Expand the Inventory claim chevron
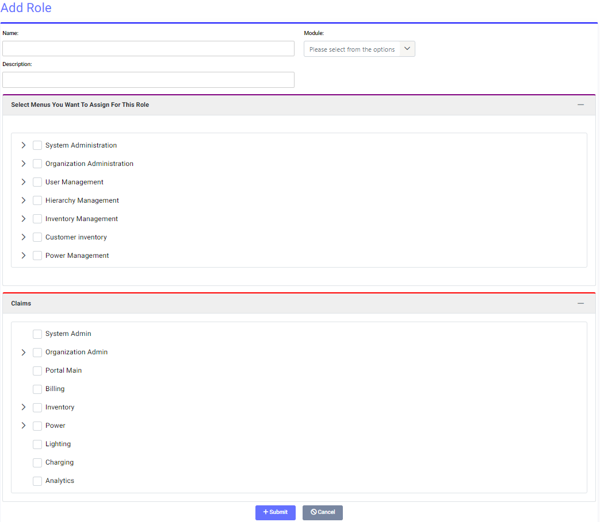The height and width of the screenshot is (522, 600). tap(24, 407)
